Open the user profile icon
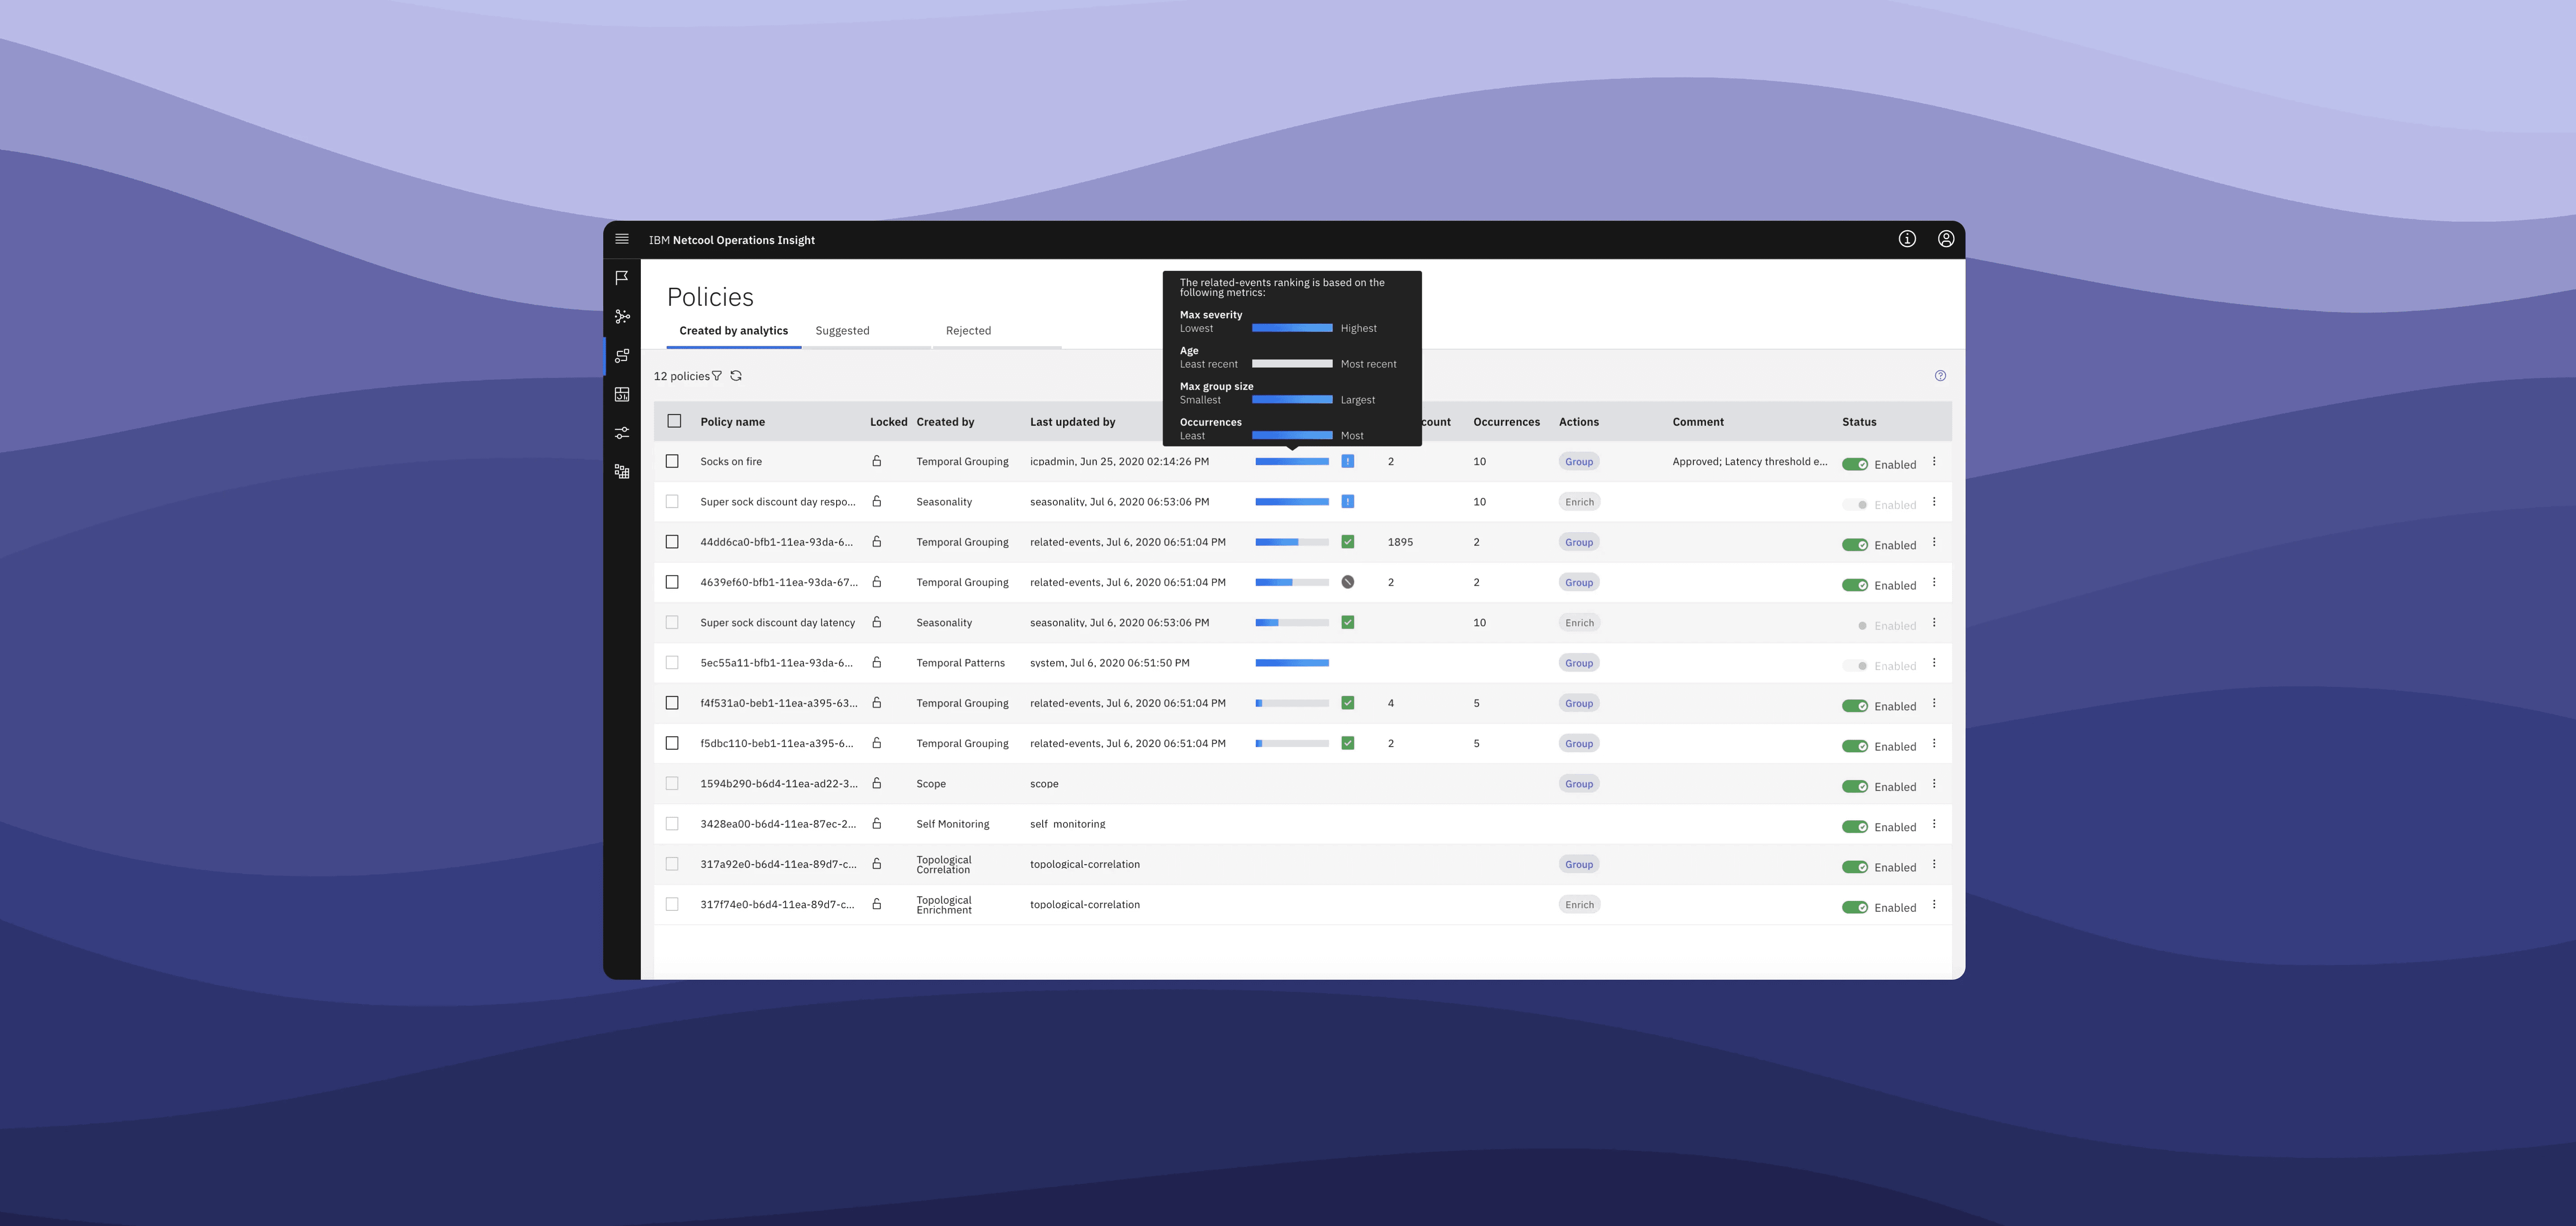2576x1226 pixels. coord(1946,239)
